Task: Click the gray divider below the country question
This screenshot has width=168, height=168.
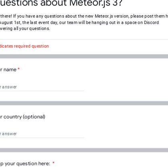Action: 84,150
